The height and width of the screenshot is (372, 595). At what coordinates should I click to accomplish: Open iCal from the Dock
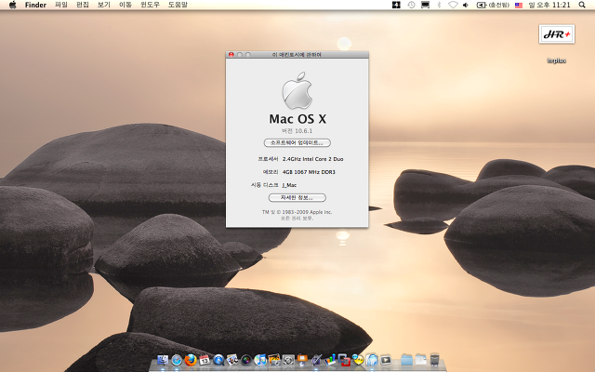(x=205, y=360)
